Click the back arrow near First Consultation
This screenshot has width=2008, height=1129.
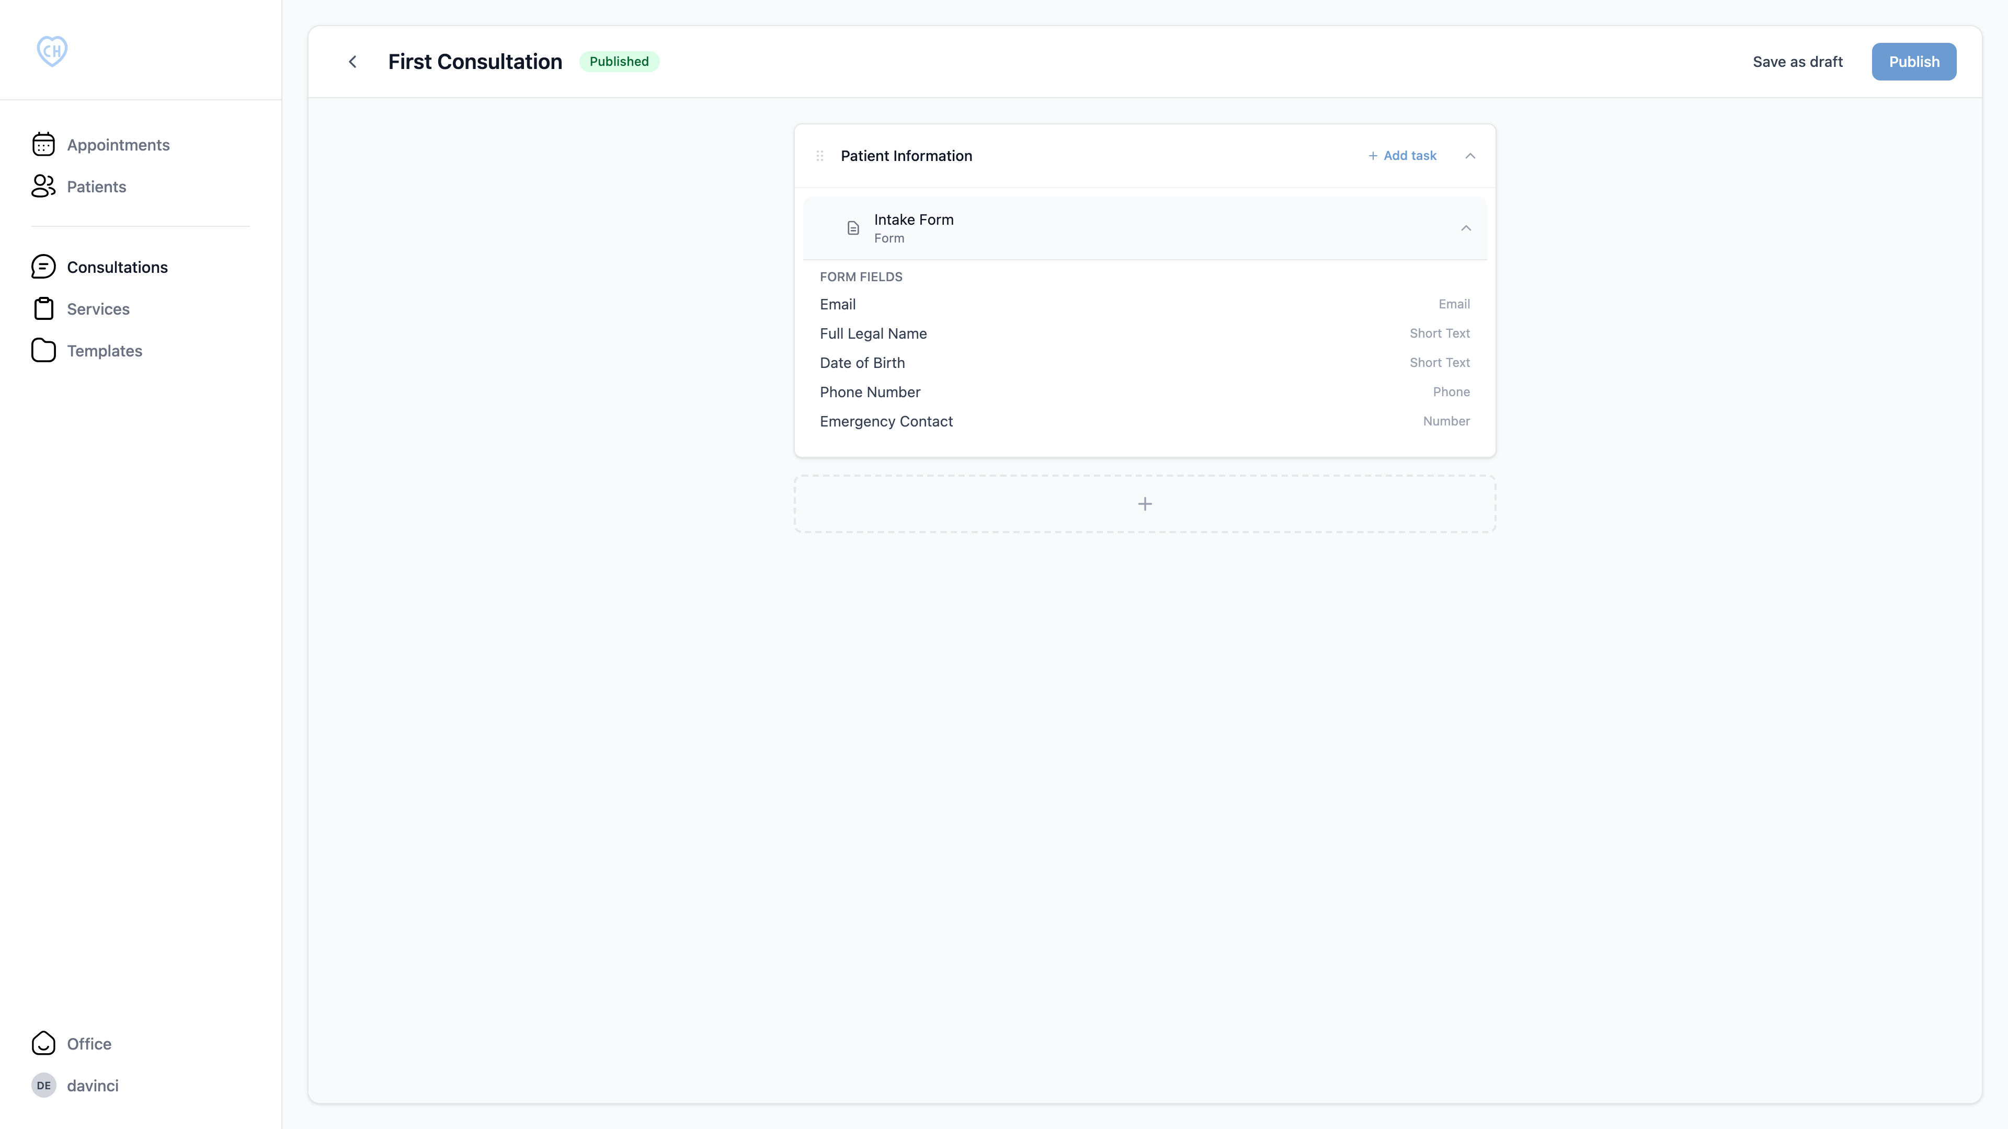[352, 62]
